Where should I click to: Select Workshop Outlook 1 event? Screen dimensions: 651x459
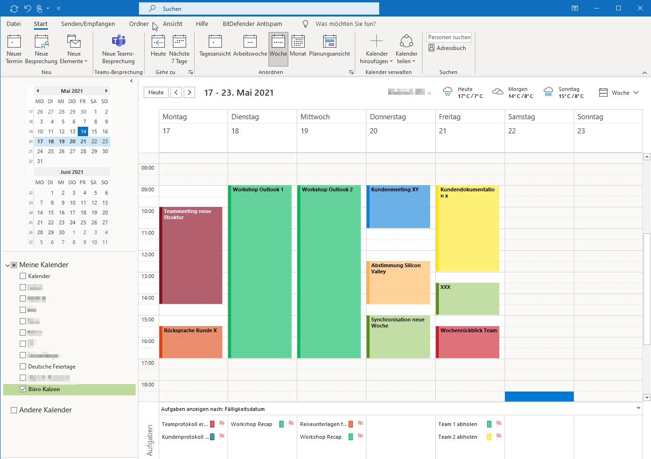260,271
